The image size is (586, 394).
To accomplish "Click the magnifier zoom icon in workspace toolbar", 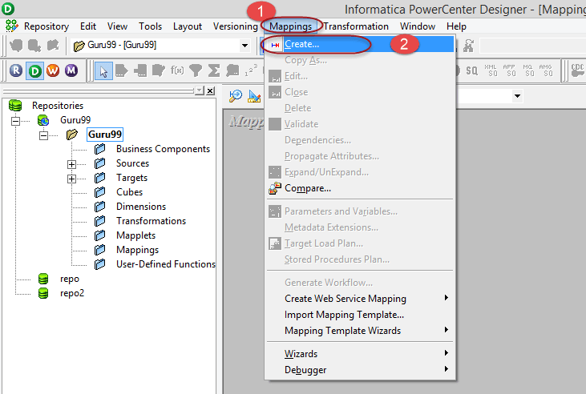I will point(236,96).
